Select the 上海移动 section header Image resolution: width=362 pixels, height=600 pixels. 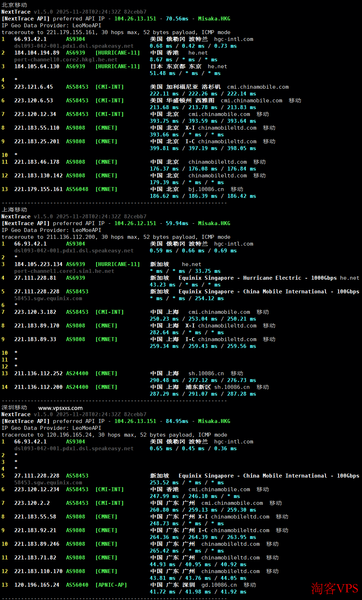click(x=14, y=210)
